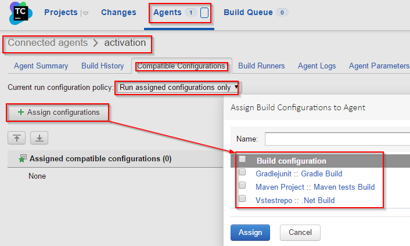Viewport: 410px width, 246px height.
Task: Click the blue Assign button
Action: [x=250, y=233]
